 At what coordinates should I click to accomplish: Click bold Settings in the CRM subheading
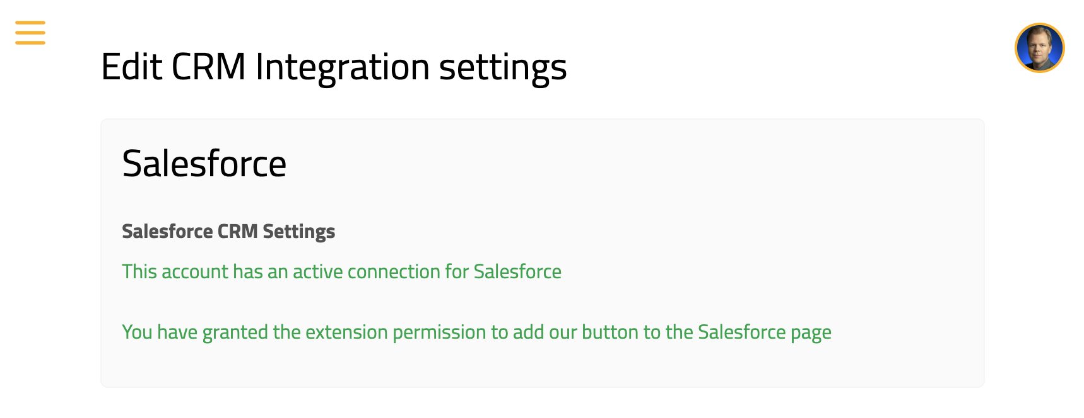point(298,232)
